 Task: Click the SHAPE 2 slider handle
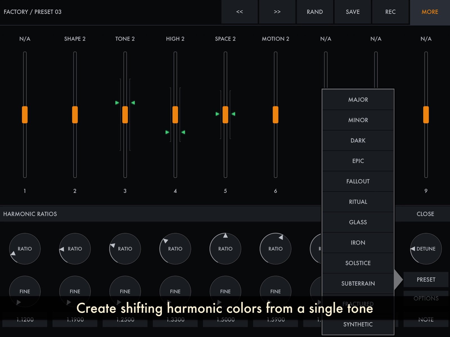click(75, 115)
